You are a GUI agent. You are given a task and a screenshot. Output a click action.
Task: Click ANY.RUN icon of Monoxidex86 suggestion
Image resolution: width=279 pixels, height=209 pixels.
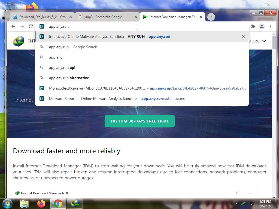(42, 88)
